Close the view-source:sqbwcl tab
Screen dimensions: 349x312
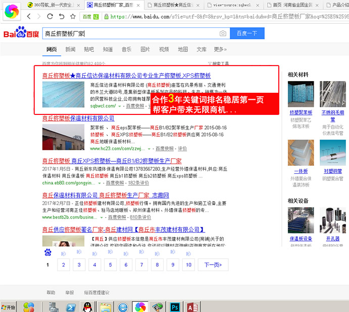(x=258, y=6)
